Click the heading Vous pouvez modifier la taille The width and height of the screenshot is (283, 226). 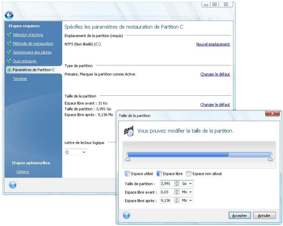(x=185, y=131)
